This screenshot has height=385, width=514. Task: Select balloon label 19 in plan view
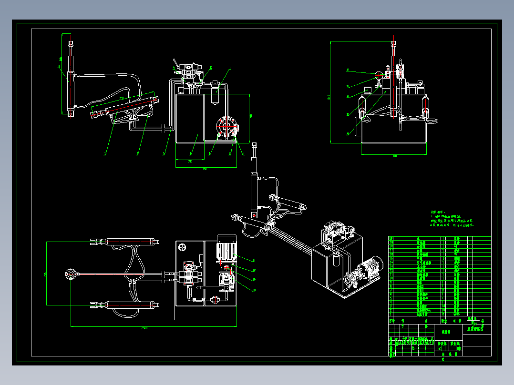click(x=254, y=280)
